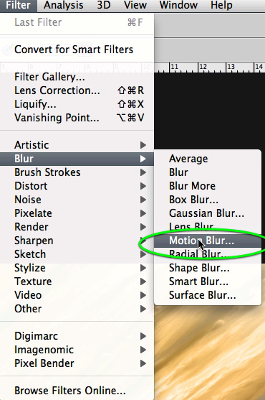The image size is (265, 400).
Task: Open Liquify filter
Action: pyautogui.click(x=77, y=104)
